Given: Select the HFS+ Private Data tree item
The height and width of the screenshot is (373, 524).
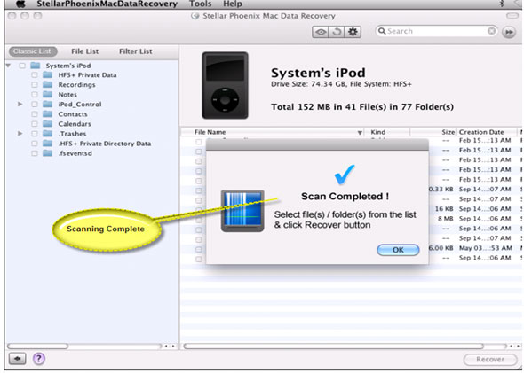Looking at the screenshot, I should coord(87,75).
